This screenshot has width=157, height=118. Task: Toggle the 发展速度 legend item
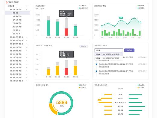coord(141,8)
